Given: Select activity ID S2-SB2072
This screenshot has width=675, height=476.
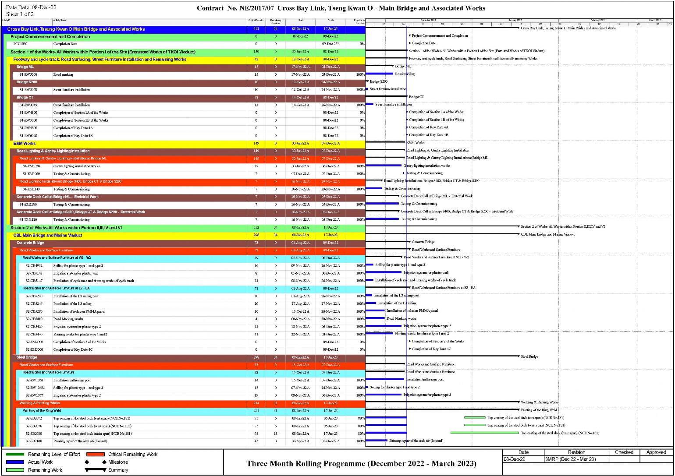Looking at the screenshot, I should (x=34, y=418).
